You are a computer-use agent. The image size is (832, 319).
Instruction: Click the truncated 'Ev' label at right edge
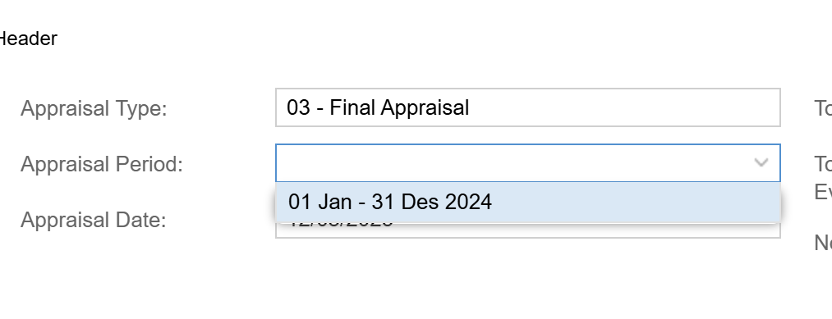(x=823, y=192)
